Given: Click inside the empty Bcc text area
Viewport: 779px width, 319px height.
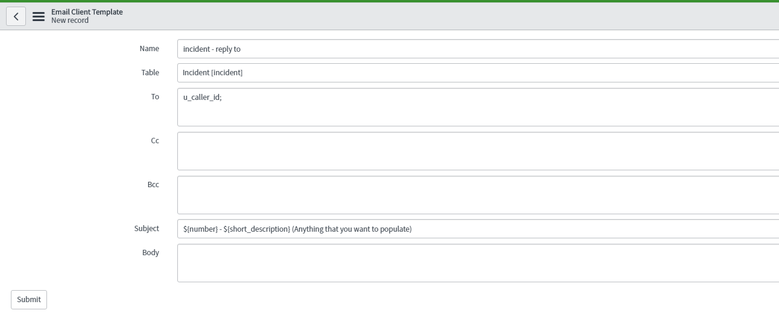Looking at the screenshot, I should [478, 195].
